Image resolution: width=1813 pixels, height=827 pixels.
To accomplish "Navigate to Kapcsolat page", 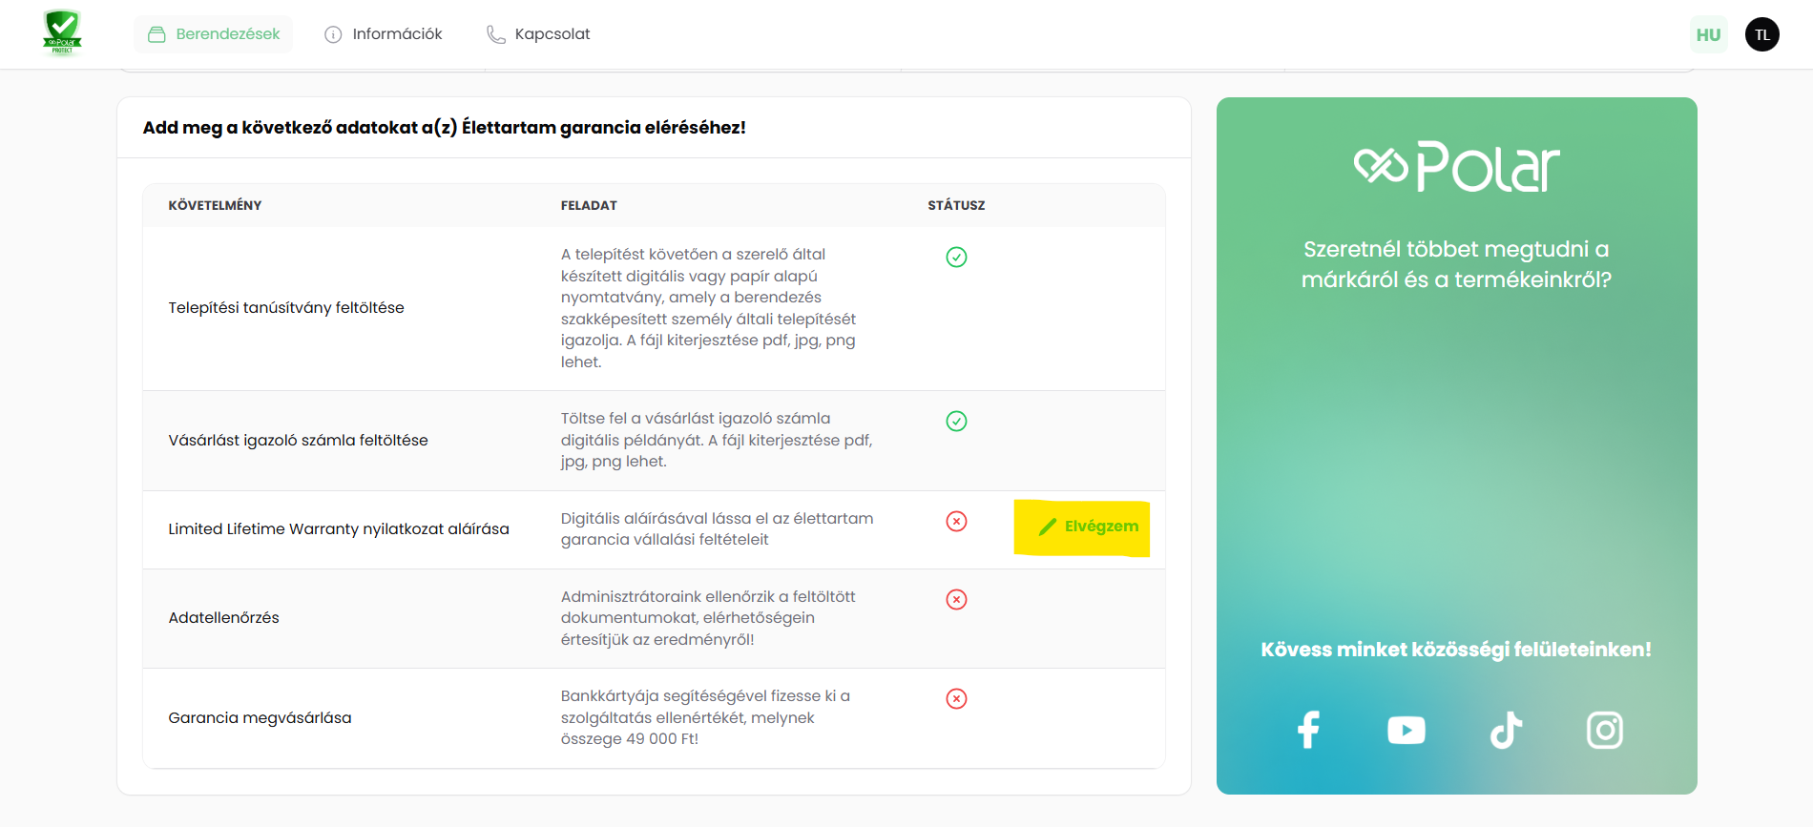I will (x=538, y=34).
